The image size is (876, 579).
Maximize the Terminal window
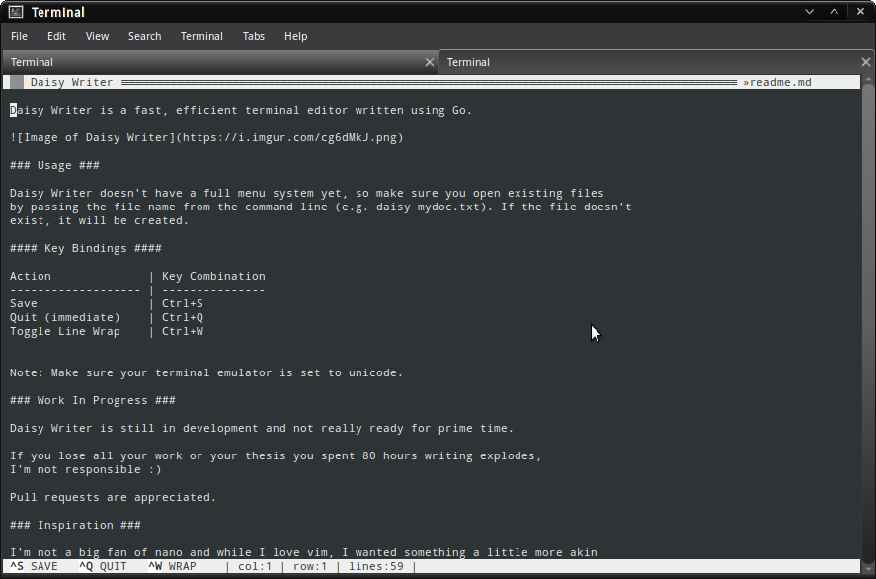point(835,12)
